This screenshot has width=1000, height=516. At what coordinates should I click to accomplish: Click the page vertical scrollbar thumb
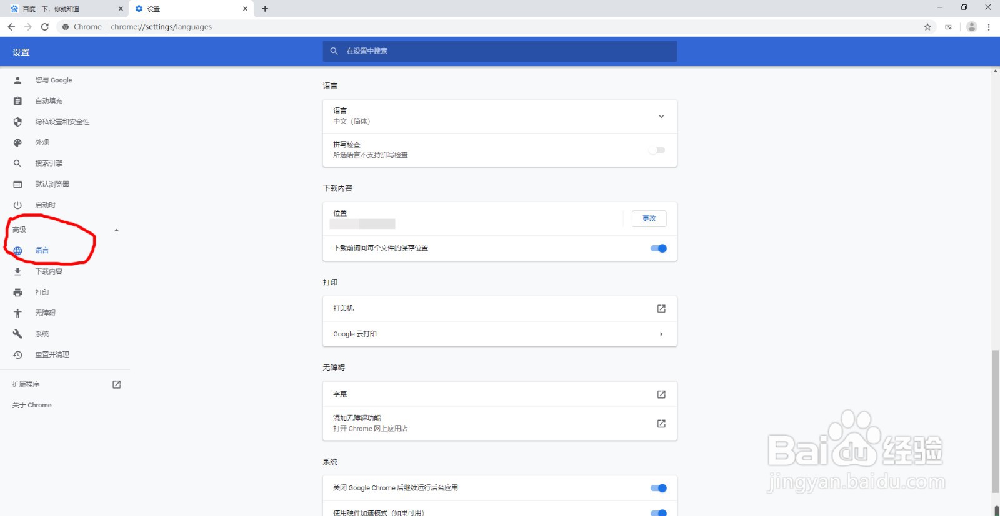click(996, 422)
